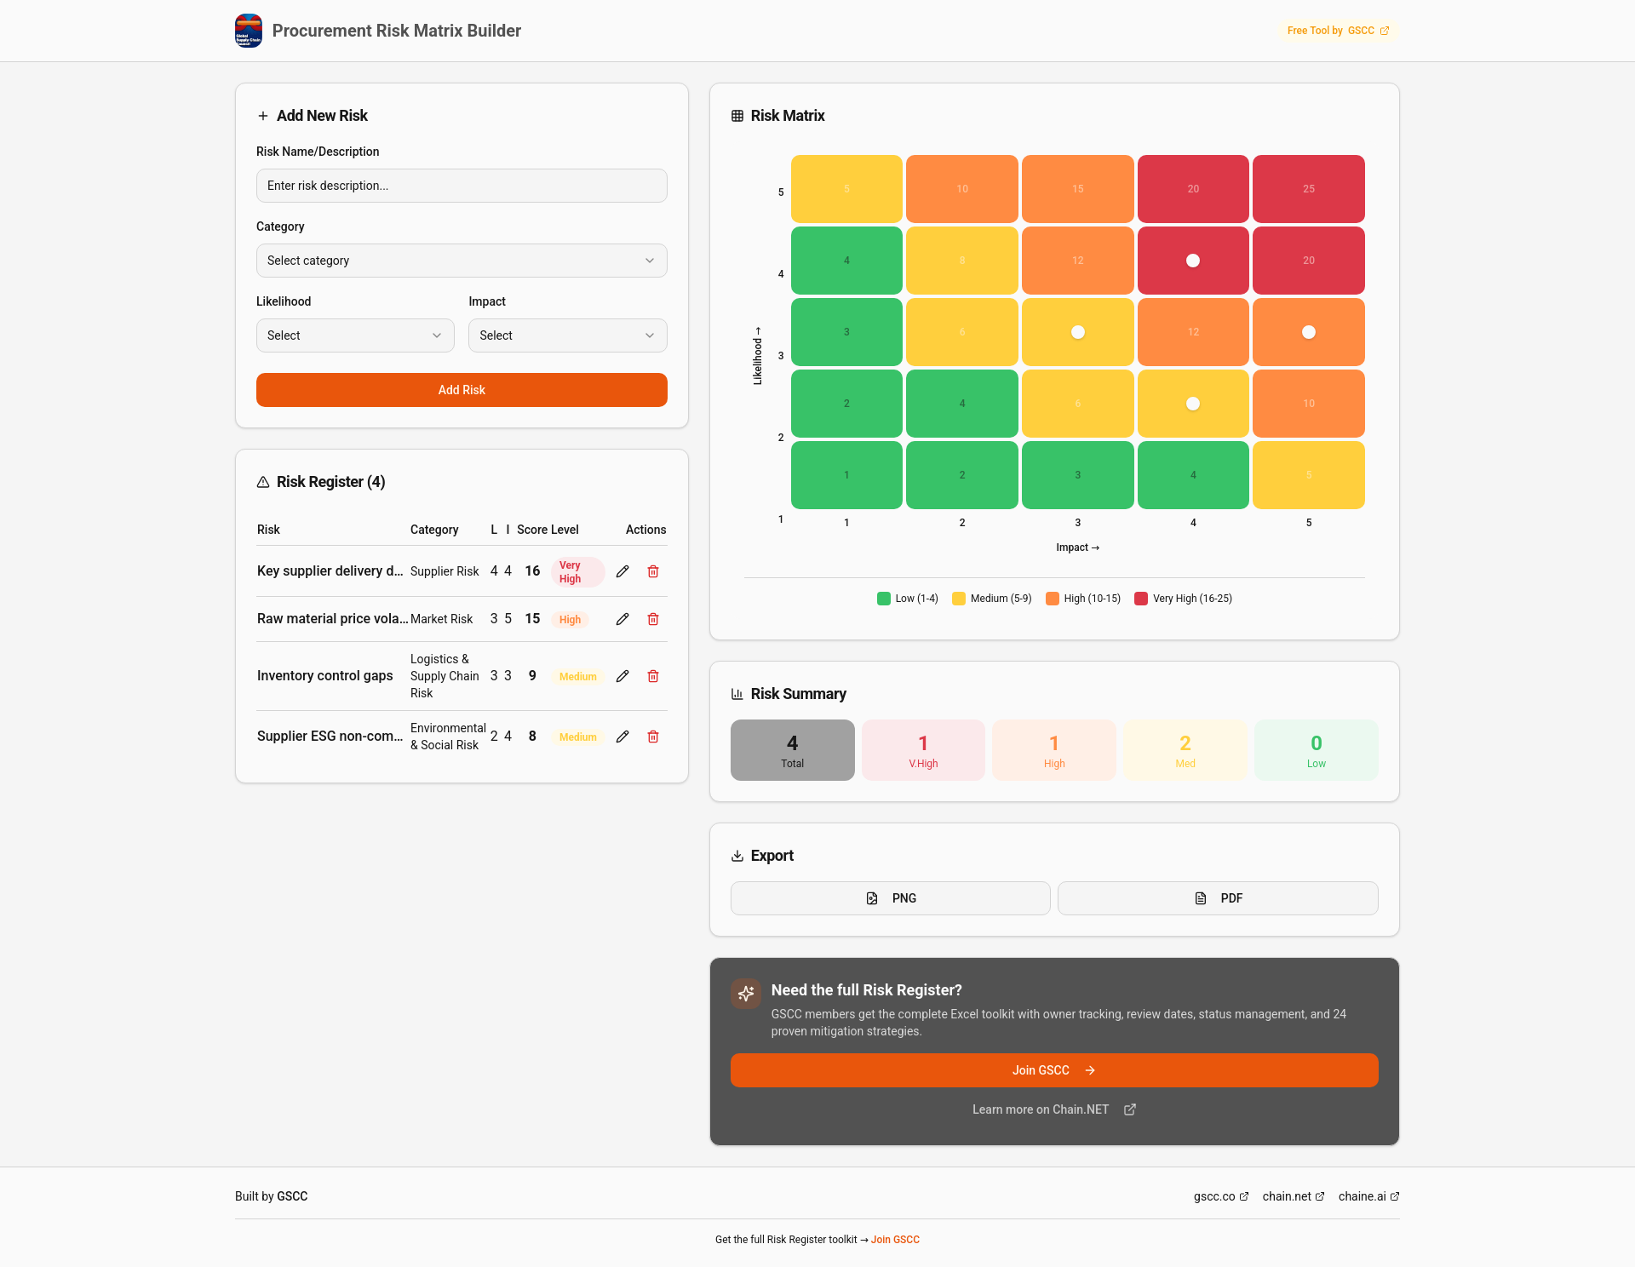Click the green matrix cell at likelihood 1, impact 1

point(846,475)
